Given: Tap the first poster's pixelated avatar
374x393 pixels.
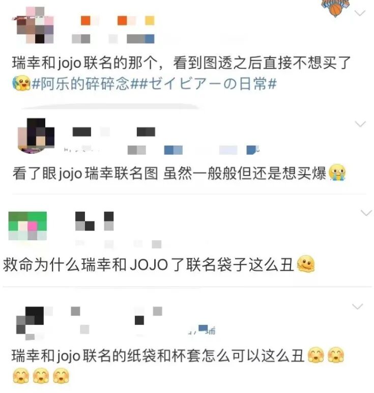Looking at the screenshot, I should pos(35,25).
